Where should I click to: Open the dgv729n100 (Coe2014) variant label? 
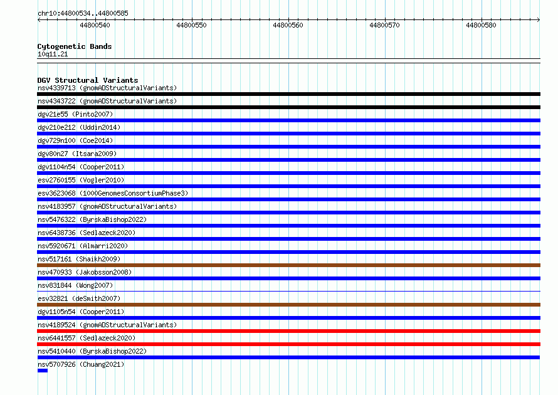coord(75,140)
